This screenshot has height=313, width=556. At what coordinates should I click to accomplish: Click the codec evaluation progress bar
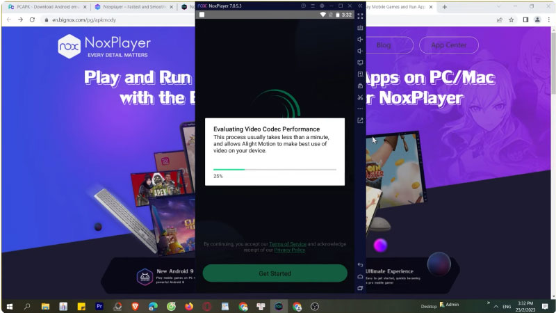click(x=275, y=170)
